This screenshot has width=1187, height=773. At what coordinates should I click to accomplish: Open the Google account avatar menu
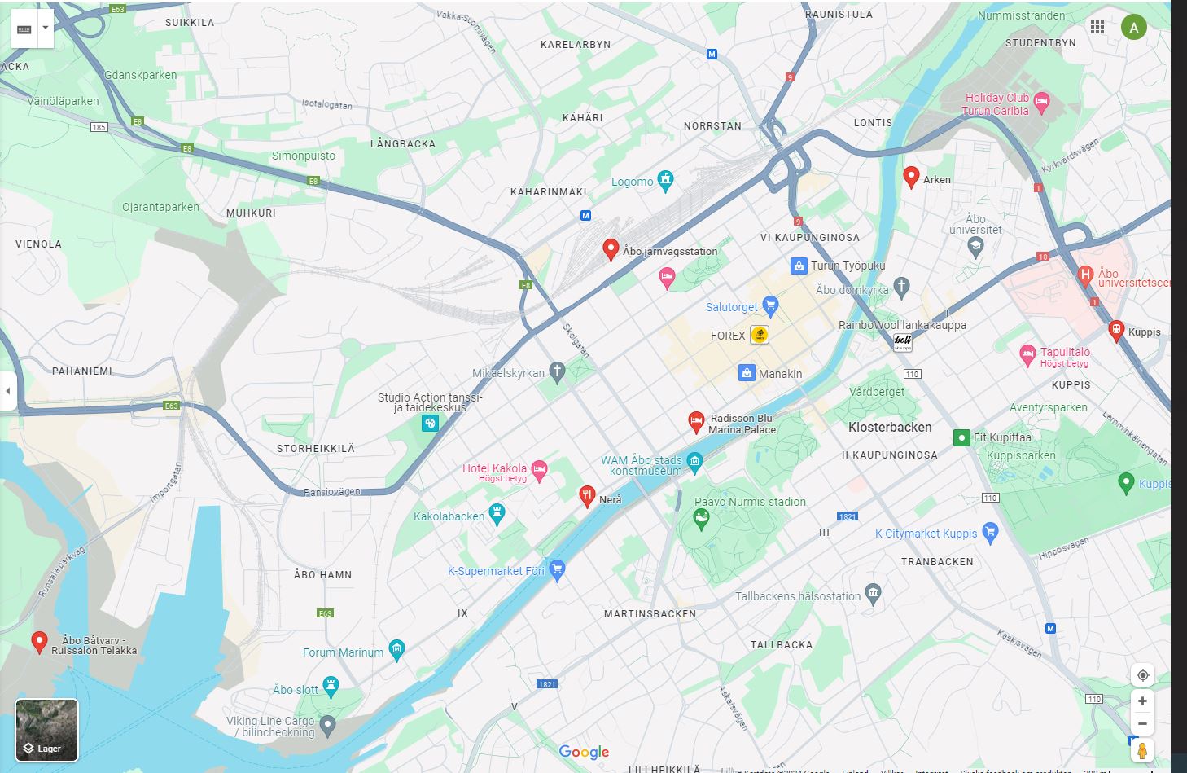pyautogui.click(x=1134, y=27)
